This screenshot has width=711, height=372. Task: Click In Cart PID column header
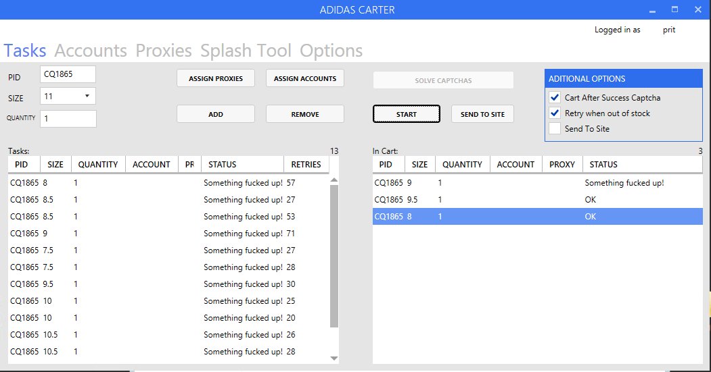[x=388, y=164]
